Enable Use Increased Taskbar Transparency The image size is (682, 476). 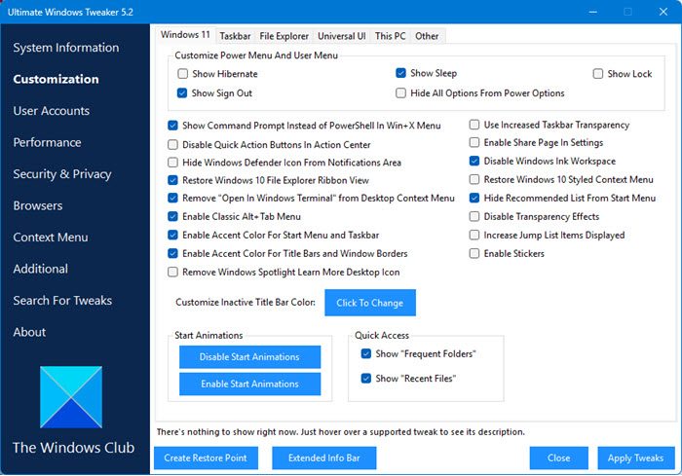pyautogui.click(x=474, y=125)
